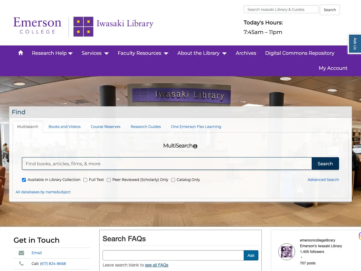Click the phone call icon

[x=21, y=263]
